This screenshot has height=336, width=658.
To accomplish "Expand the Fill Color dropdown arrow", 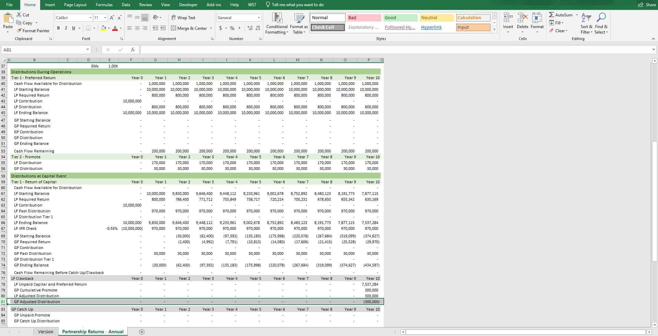I will click(x=108, y=28).
